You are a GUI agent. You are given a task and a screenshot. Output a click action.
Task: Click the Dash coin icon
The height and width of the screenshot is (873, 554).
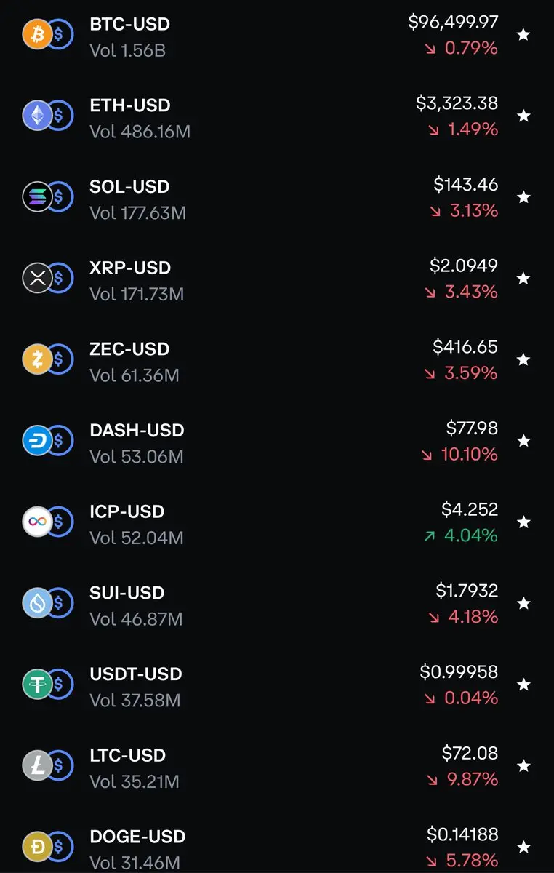(x=37, y=441)
